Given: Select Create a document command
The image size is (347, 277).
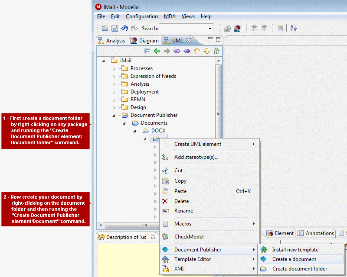Looking at the screenshot, I should click(301, 259).
